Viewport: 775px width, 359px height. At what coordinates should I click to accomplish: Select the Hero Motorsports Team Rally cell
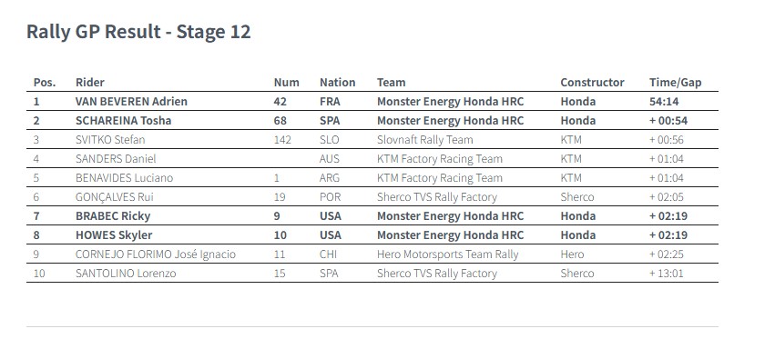pyautogui.click(x=448, y=254)
